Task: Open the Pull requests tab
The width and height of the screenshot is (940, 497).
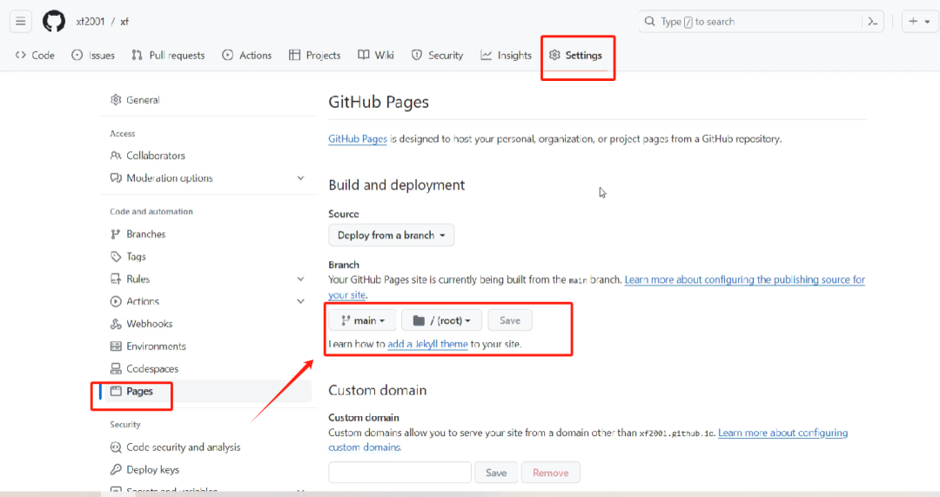Action: click(169, 55)
